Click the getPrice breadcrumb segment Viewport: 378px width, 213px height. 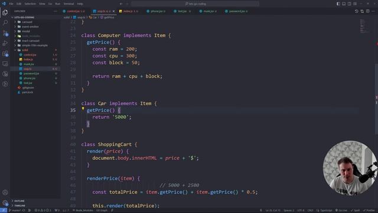(107, 17)
